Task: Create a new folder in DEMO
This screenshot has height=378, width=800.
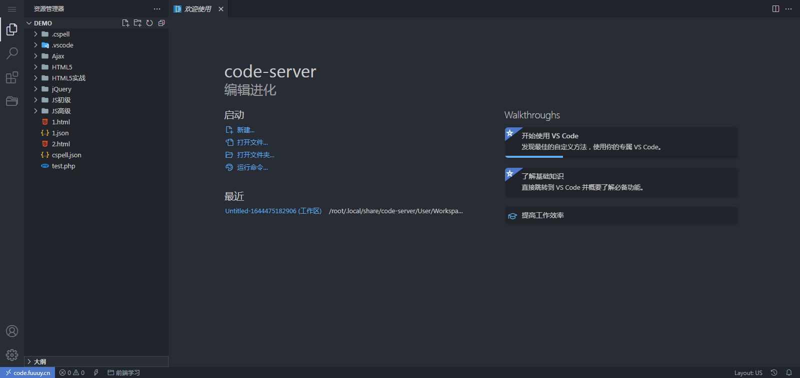Action: pyautogui.click(x=137, y=23)
